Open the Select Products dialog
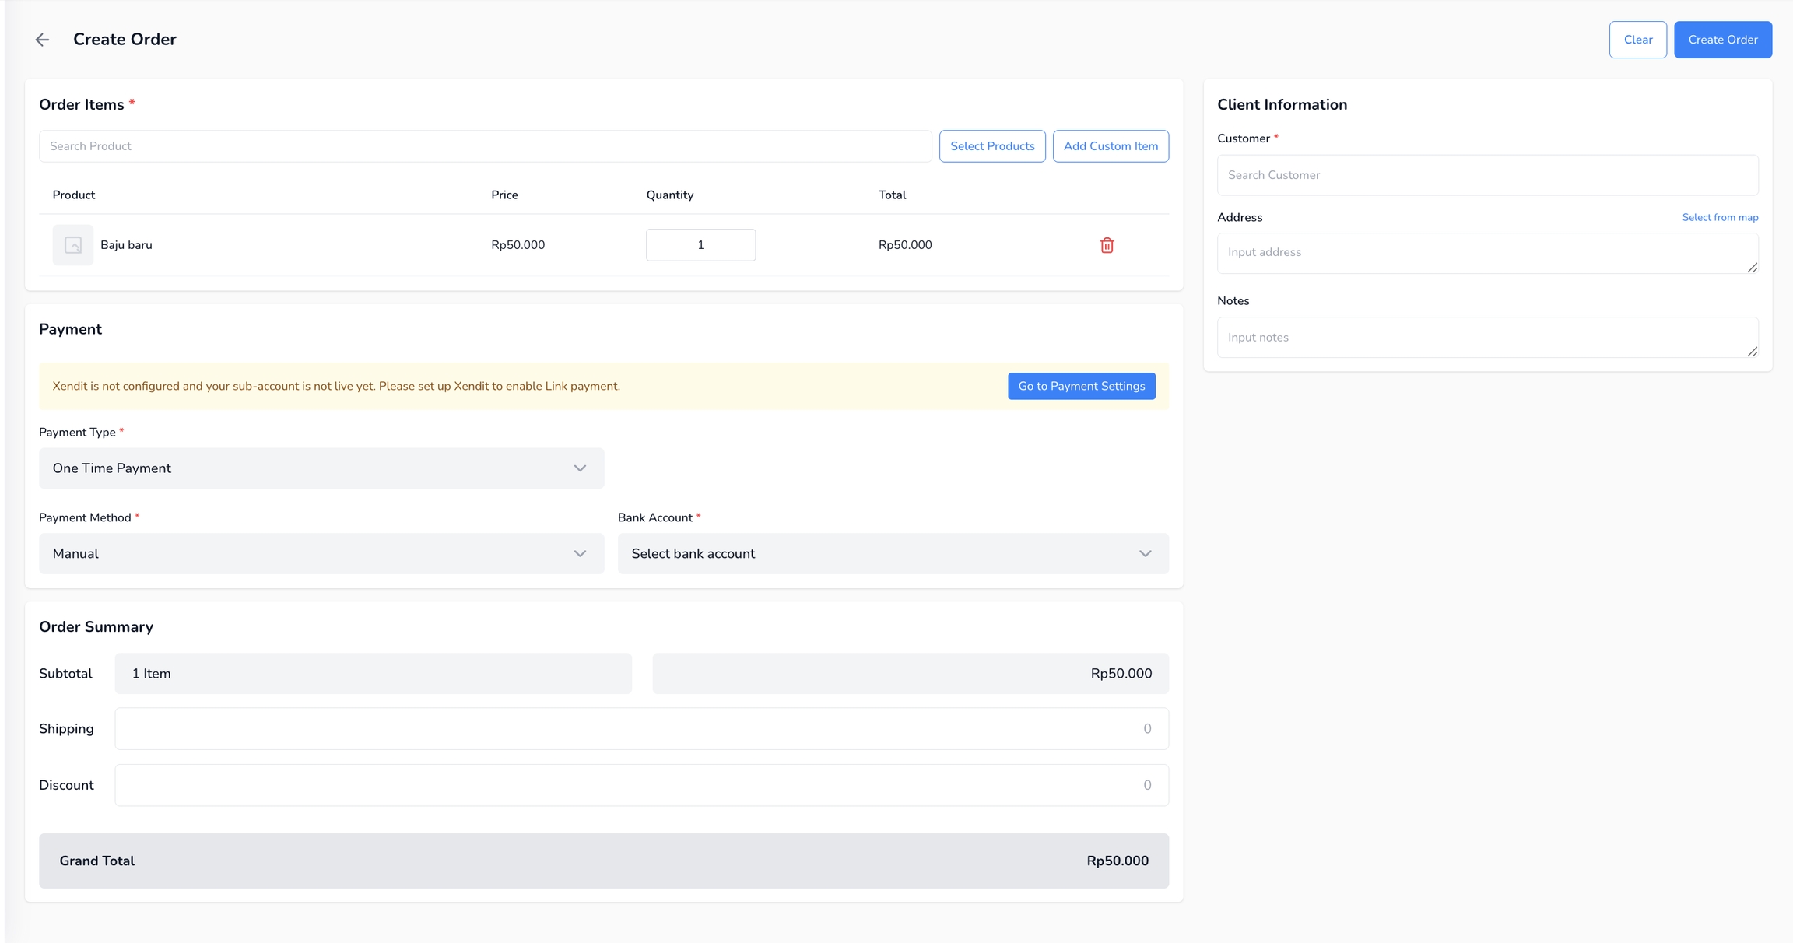This screenshot has height=943, width=1793. tap(992, 146)
